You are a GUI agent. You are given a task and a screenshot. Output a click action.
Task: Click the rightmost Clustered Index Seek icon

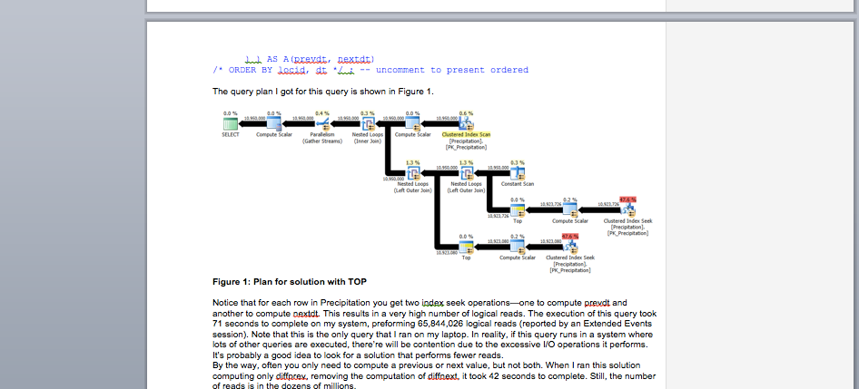pyautogui.click(x=627, y=209)
